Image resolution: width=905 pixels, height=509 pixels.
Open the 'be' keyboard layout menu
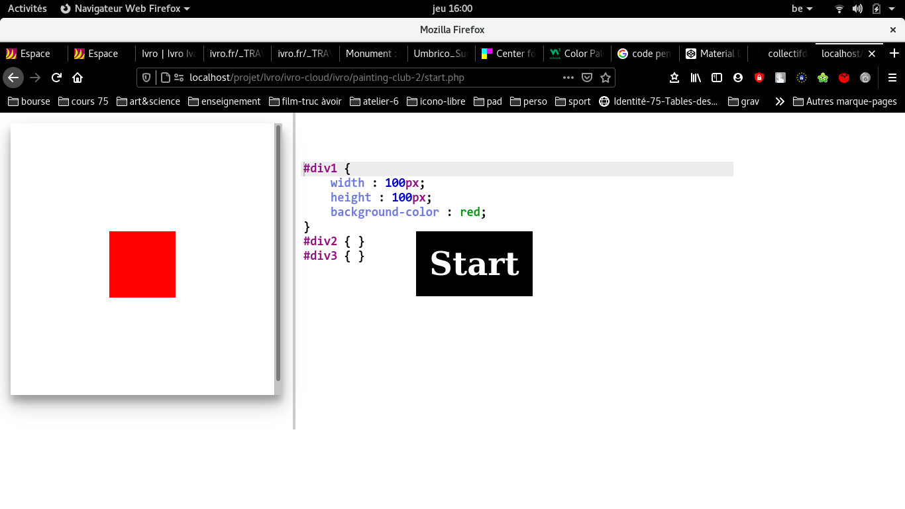coord(802,9)
